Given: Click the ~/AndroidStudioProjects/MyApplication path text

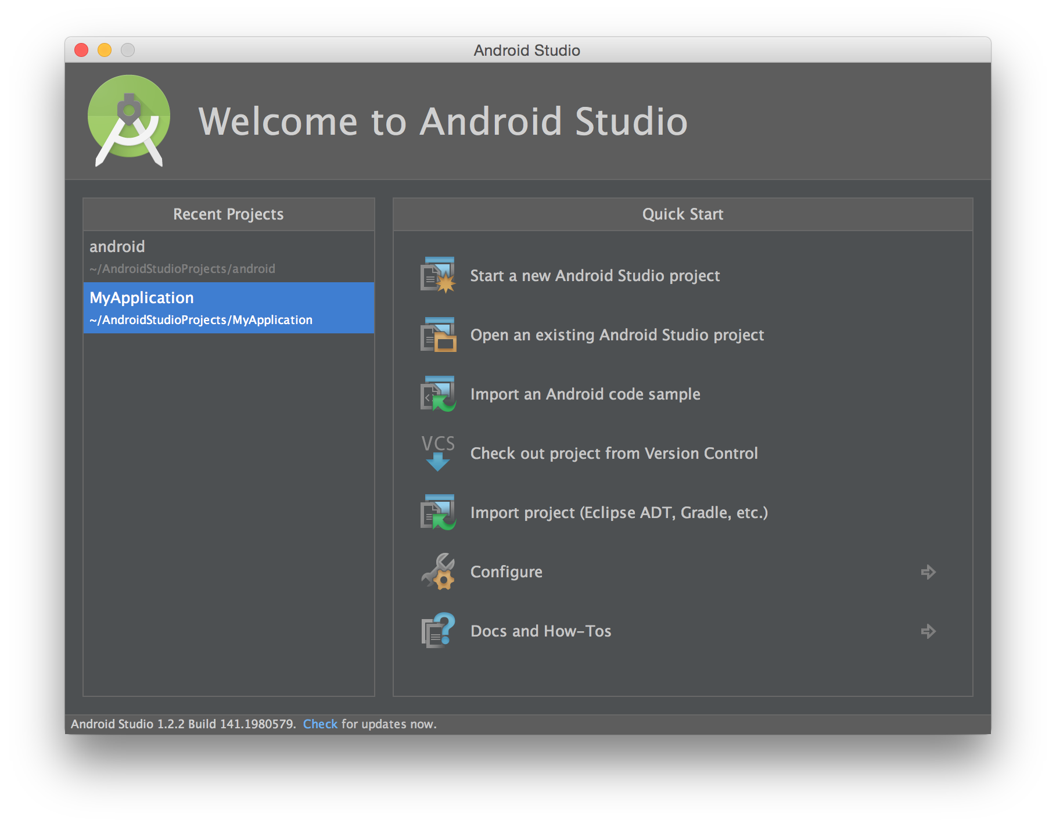Looking at the screenshot, I should coord(201,320).
